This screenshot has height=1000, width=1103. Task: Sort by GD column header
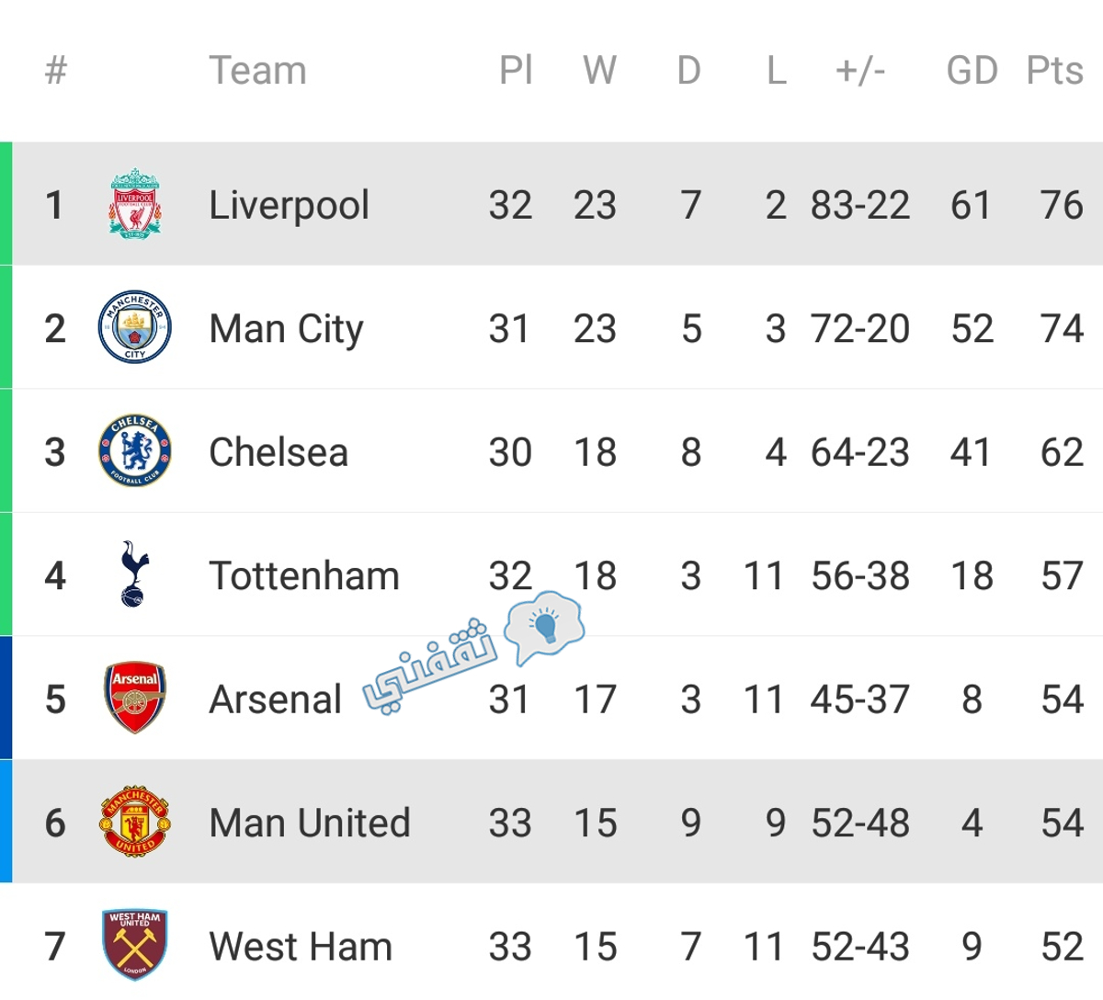pos(972,71)
